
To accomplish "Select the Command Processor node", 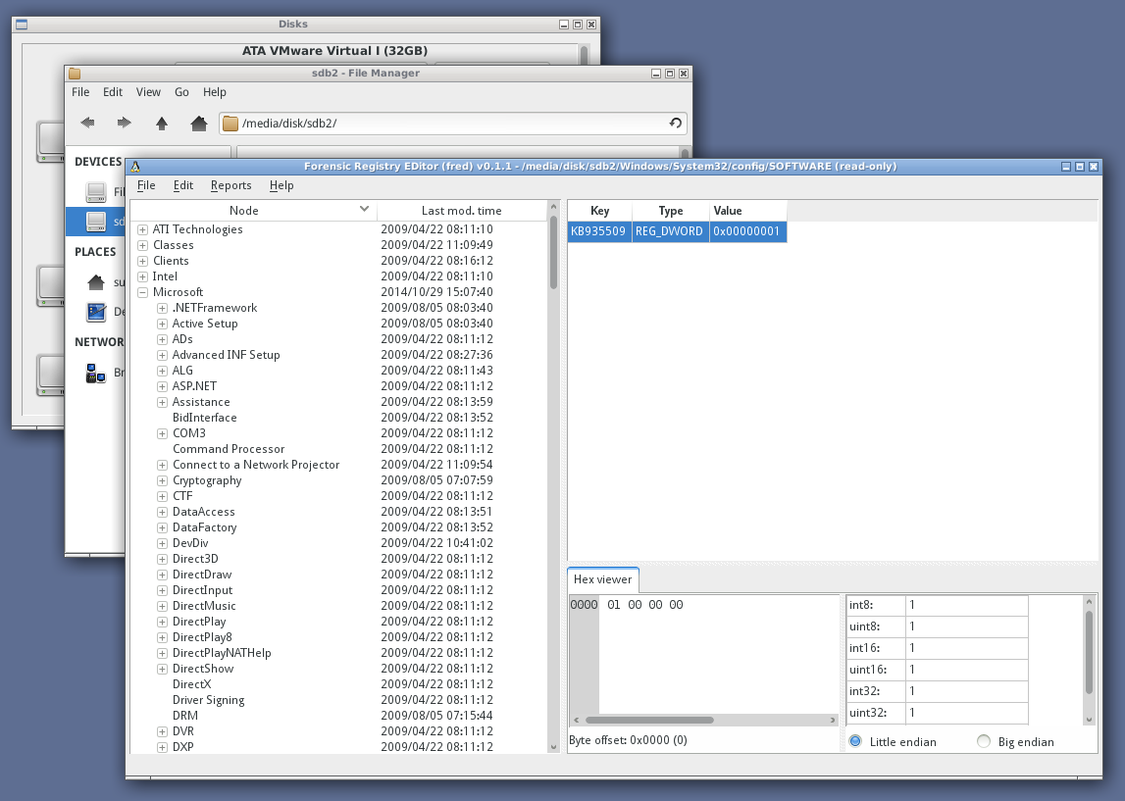I will pos(229,449).
